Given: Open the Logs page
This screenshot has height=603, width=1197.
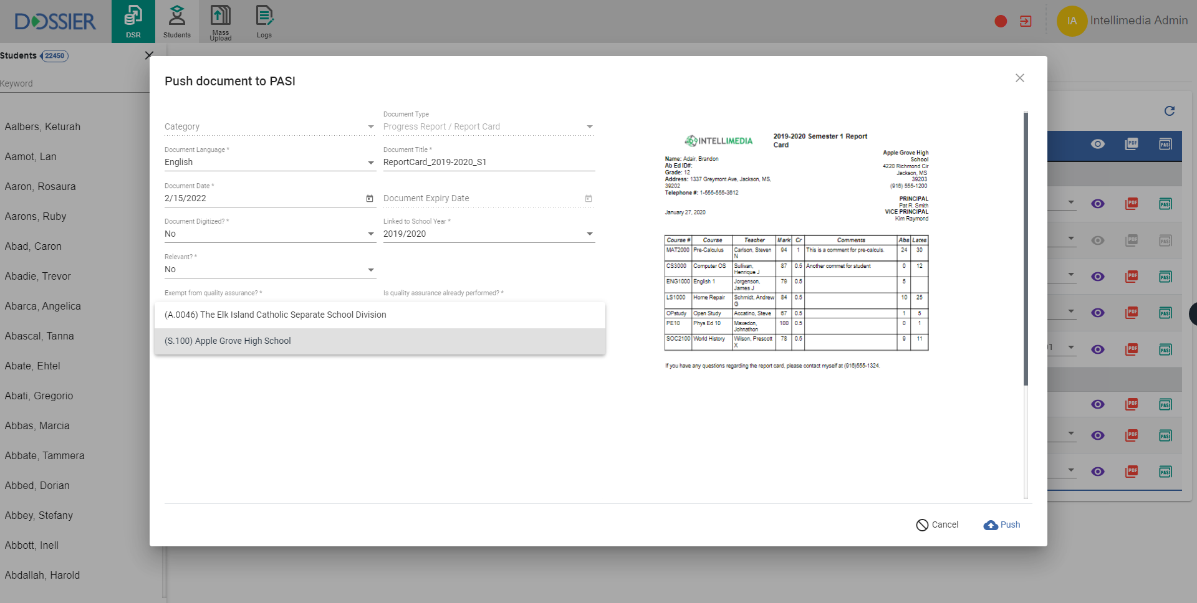Looking at the screenshot, I should click(x=264, y=21).
